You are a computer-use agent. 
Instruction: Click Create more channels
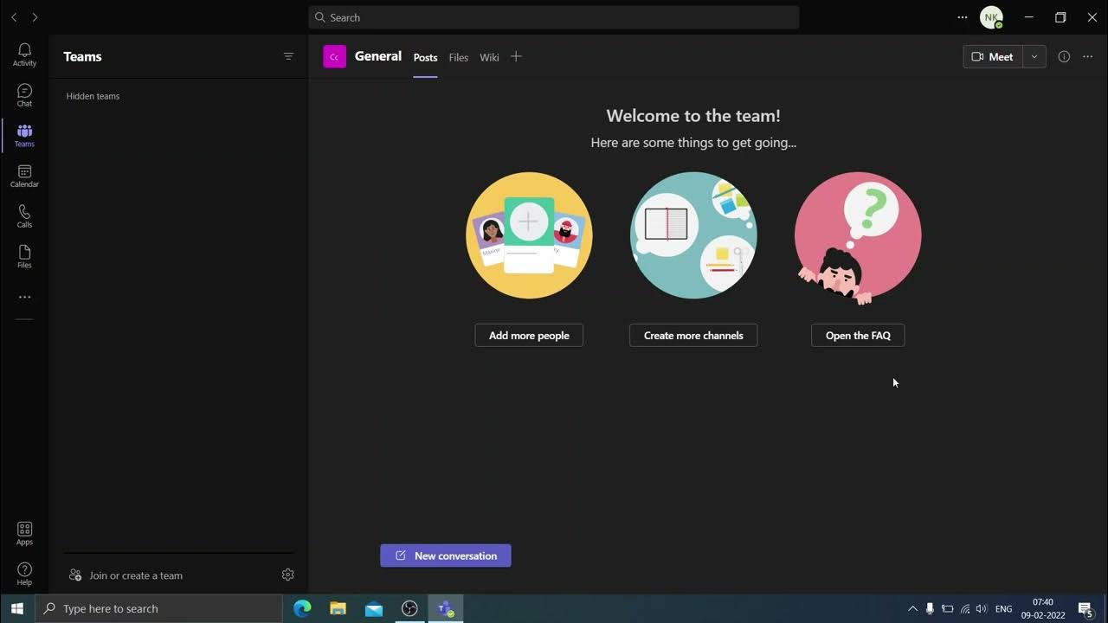[x=693, y=335]
